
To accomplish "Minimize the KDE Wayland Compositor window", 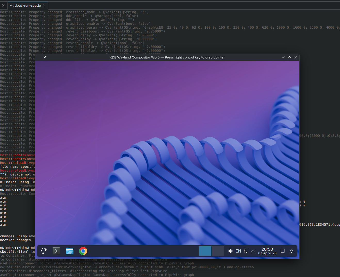I will pyautogui.click(x=283, y=57).
